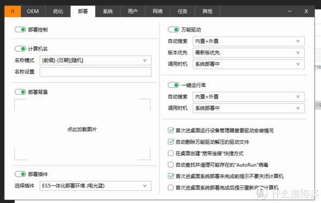Uncheck 自动删除万能驱动解压的驱动文件 checkbox
The height and width of the screenshot is (203, 321).
pos(171,142)
